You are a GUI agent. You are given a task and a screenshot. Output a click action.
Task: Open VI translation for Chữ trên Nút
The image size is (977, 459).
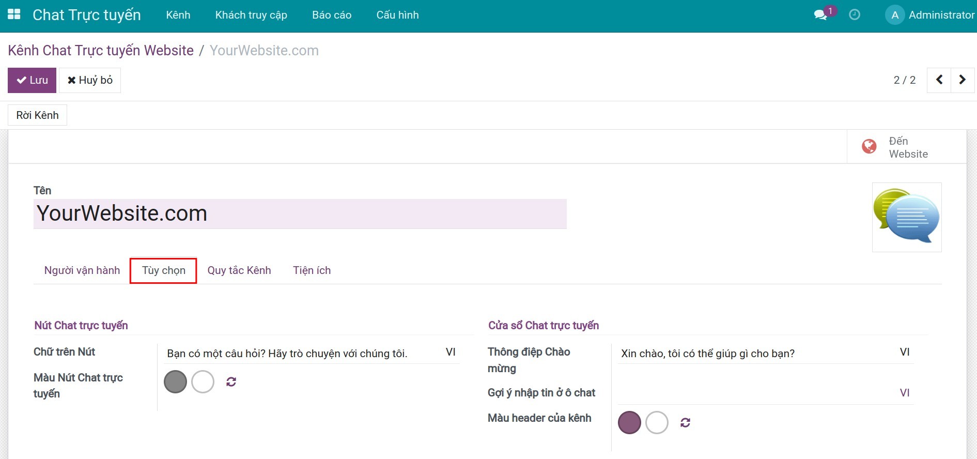pyautogui.click(x=451, y=352)
